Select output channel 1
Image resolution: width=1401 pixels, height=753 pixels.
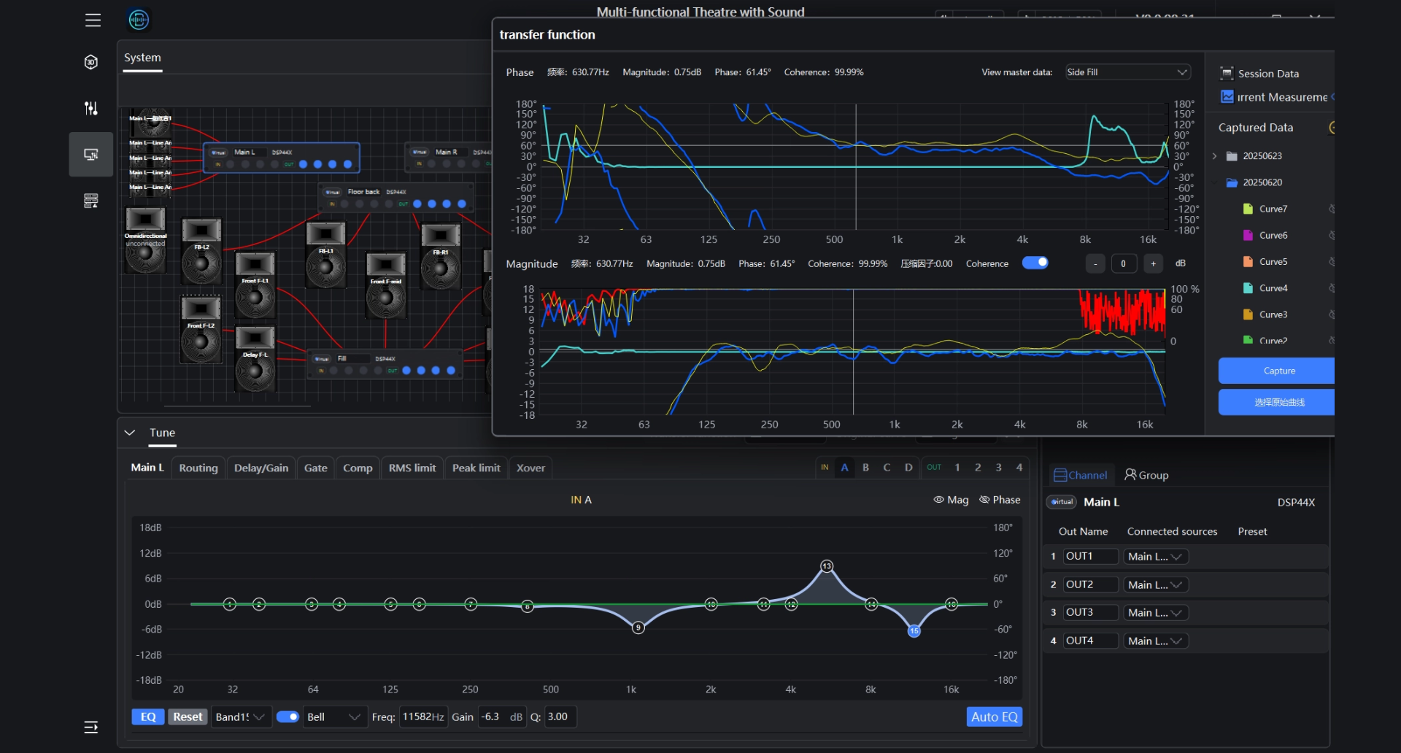pos(957,468)
